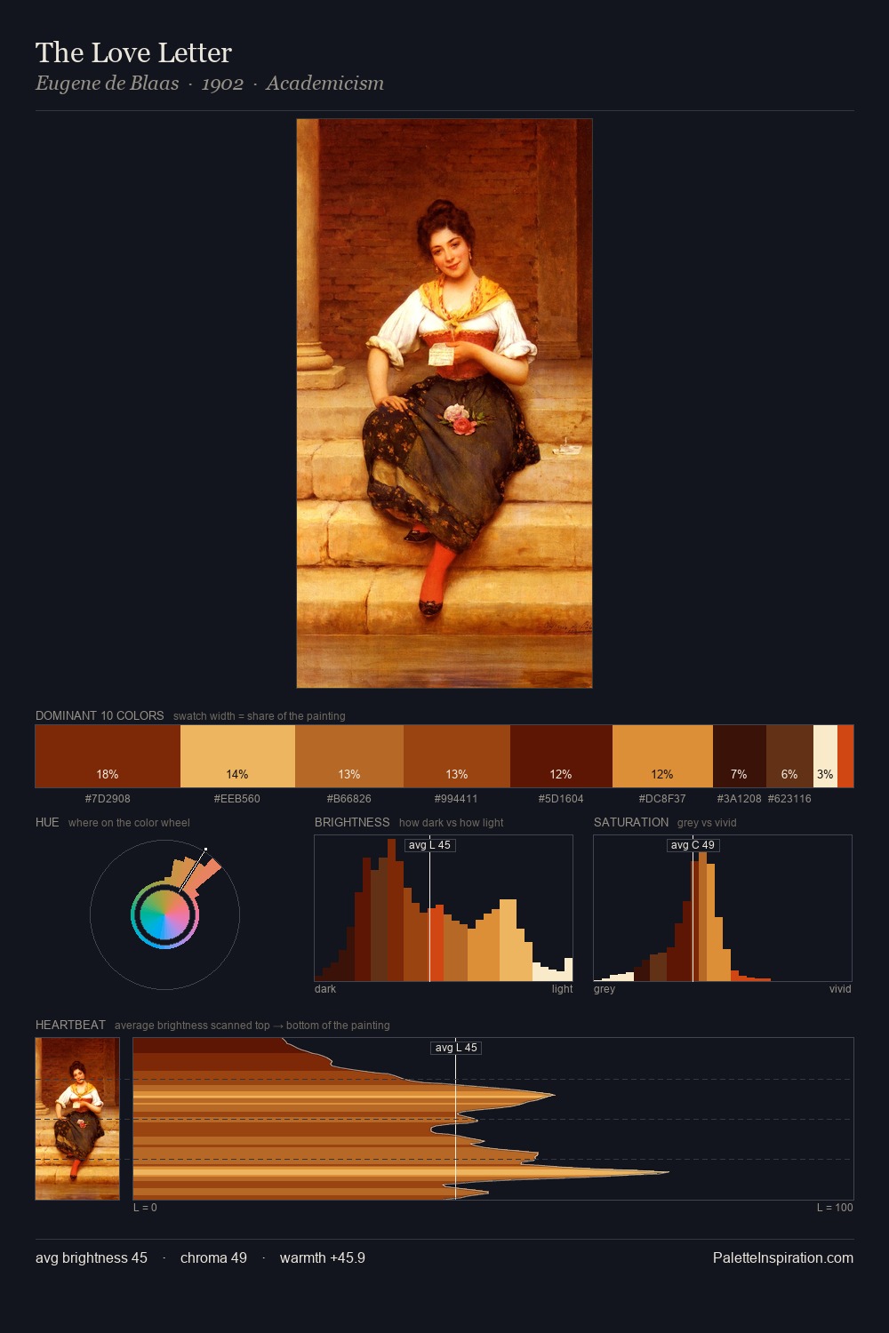The width and height of the screenshot is (889, 1333).
Task: Click the "HUE" section heading
Action: coord(47,822)
